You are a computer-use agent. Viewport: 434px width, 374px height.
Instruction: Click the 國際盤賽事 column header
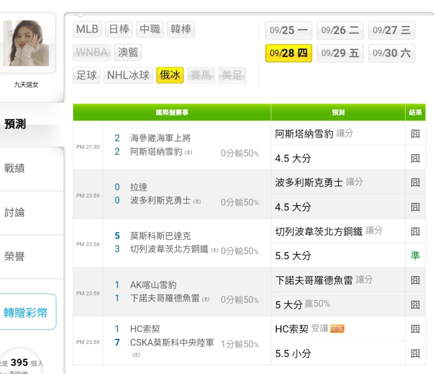coord(172,112)
